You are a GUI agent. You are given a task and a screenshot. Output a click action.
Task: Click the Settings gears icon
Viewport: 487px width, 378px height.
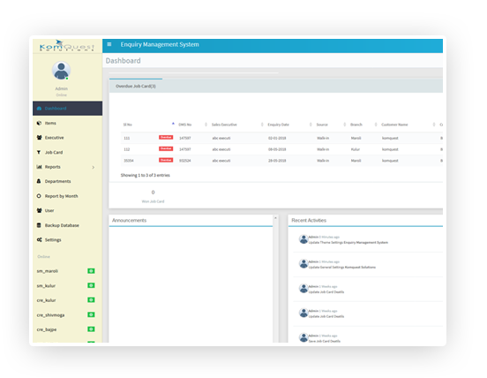39,239
